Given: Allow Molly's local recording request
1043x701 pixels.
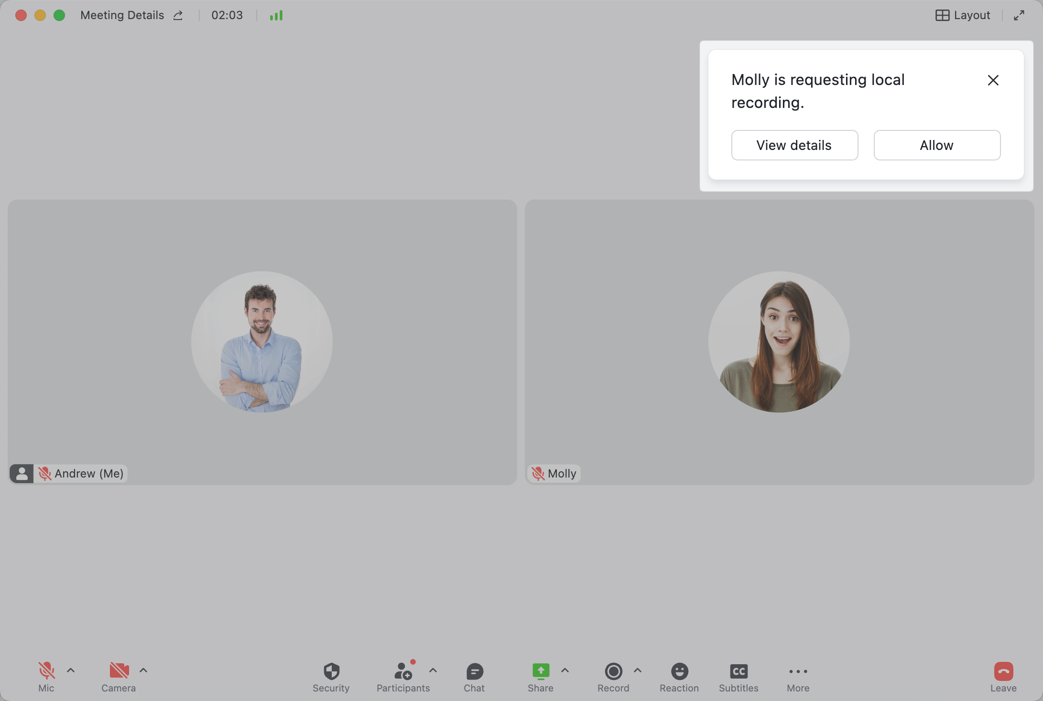Looking at the screenshot, I should tap(936, 145).
